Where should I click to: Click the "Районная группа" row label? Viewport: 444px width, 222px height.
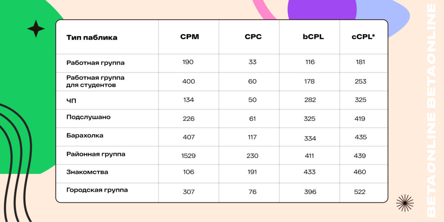[x=96, y=154]
